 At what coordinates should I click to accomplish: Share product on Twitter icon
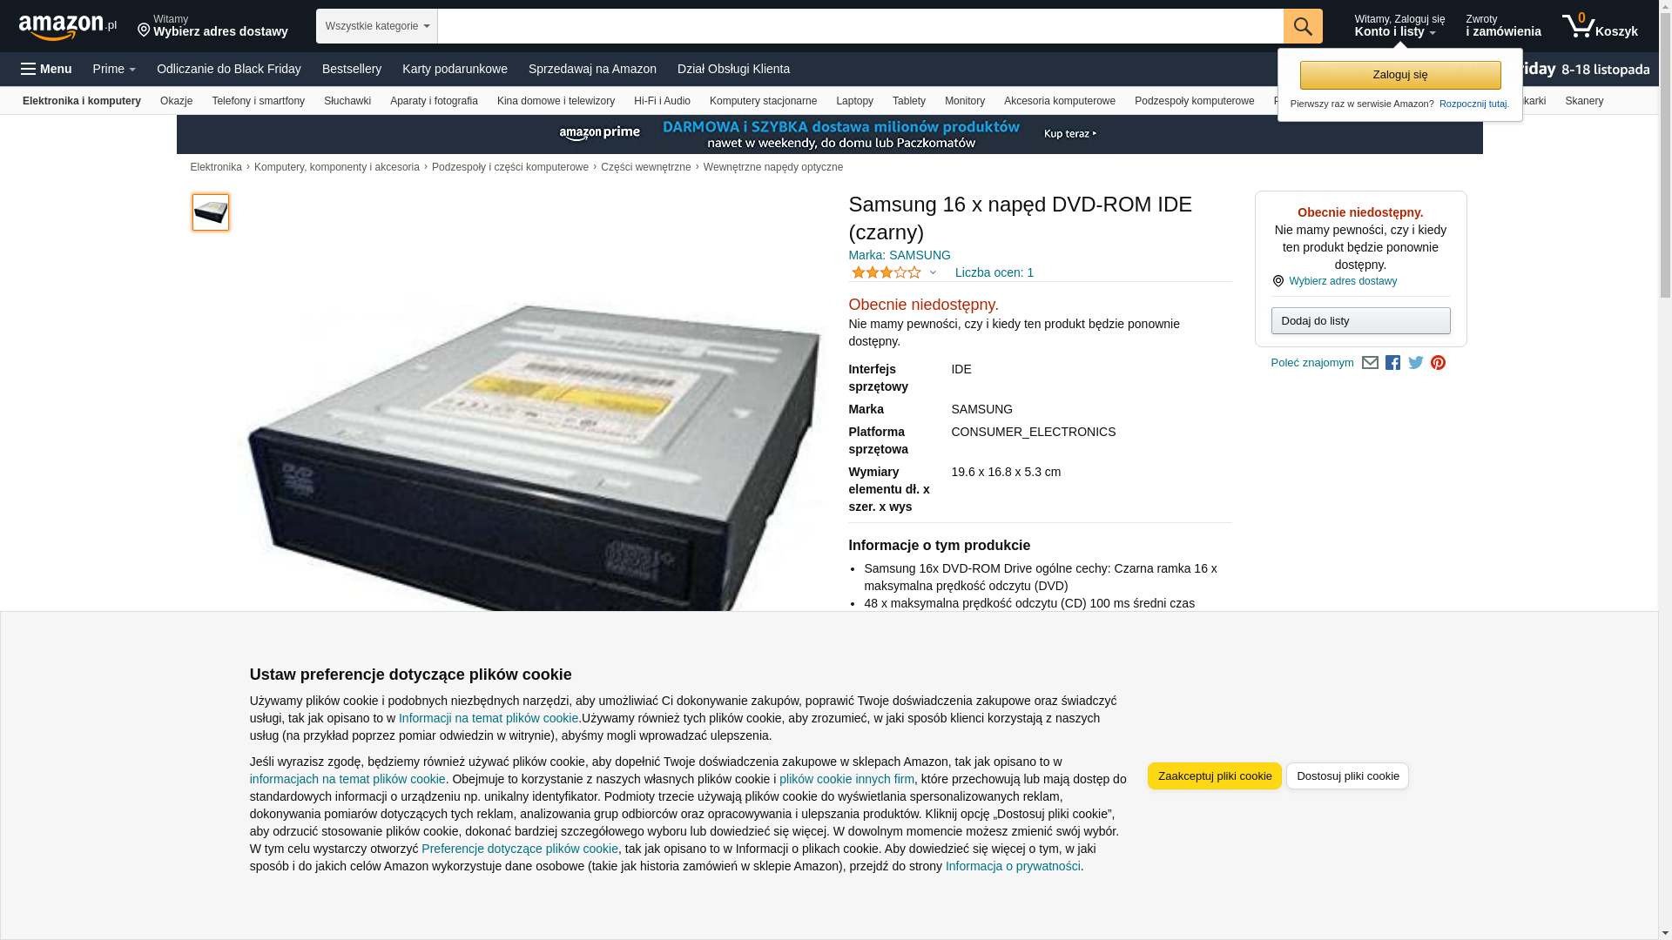tap(1415, 363)
